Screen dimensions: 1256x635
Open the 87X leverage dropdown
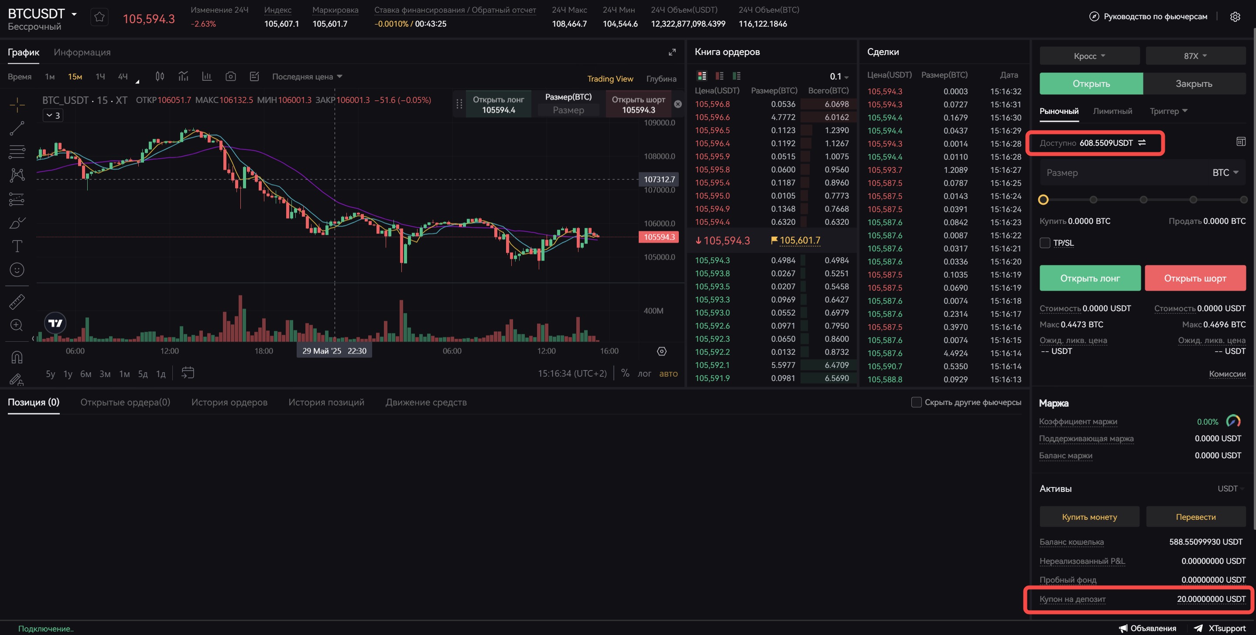pyautogui.click(x=1195, y=56)
